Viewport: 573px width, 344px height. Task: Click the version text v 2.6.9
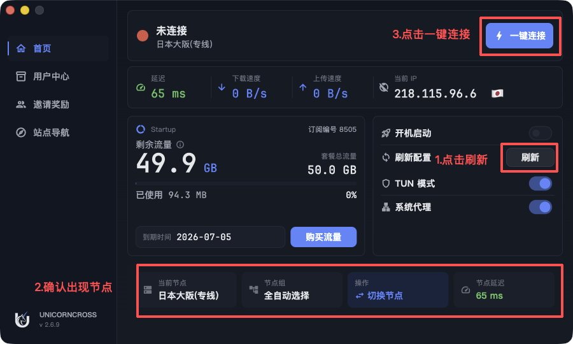(x=49, y=325)
